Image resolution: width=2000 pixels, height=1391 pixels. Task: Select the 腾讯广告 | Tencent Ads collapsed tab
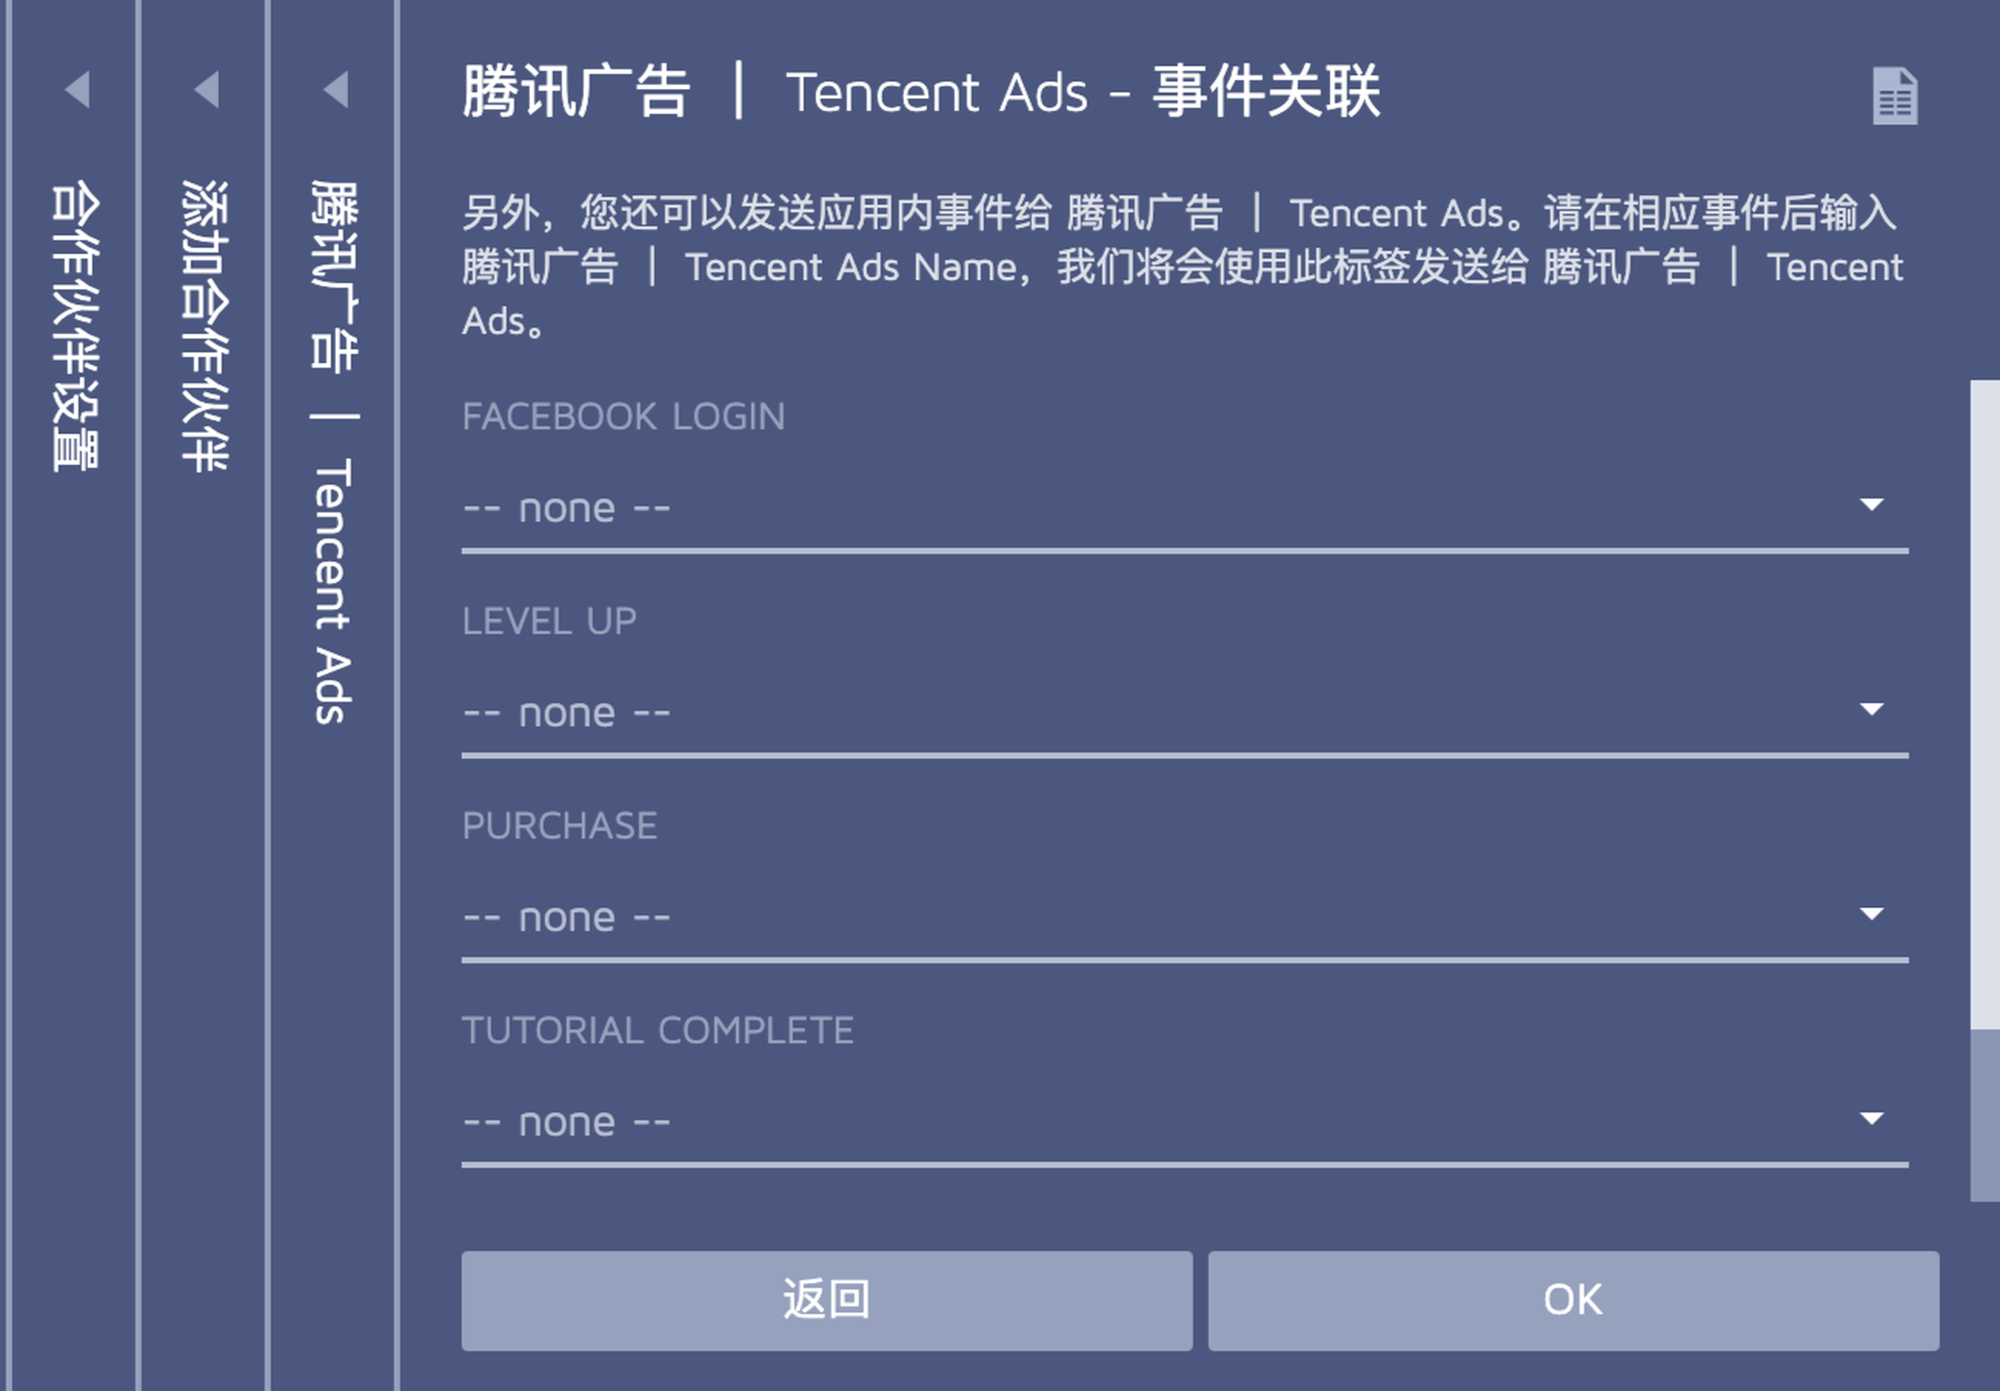pyautogui.click(x=333, y=453)
